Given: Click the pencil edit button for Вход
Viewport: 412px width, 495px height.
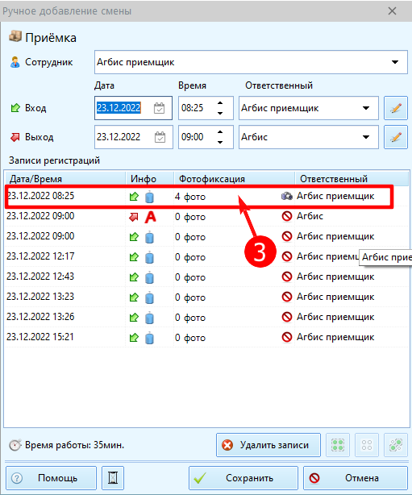Looking at the screenshot, I should tap(396, 108).
